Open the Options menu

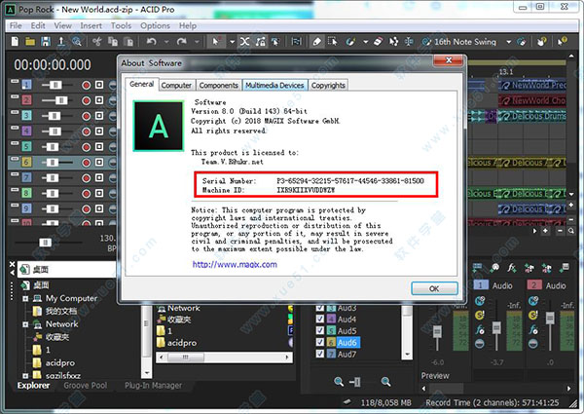pos(155,25)
